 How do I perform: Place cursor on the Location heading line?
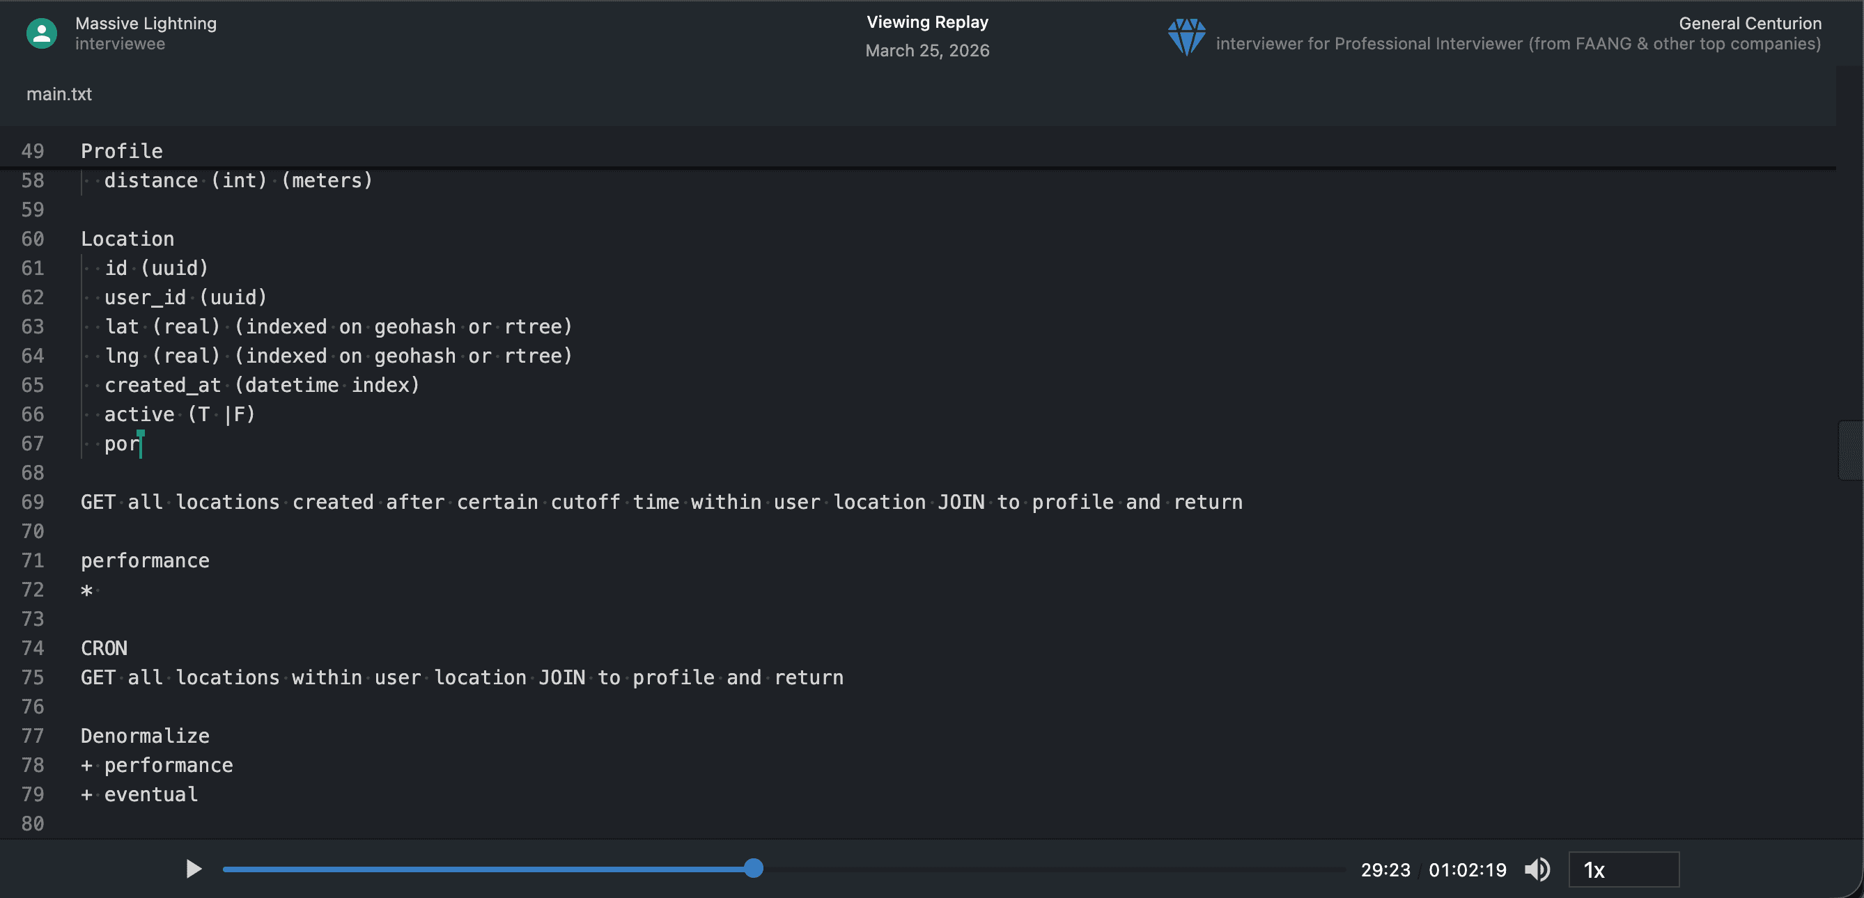click(127, 239)
